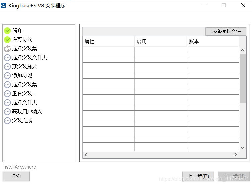Screen dimensions: 252x185
Task: Click the pending circle icon beside 选择文件夹
Action: 7,103
